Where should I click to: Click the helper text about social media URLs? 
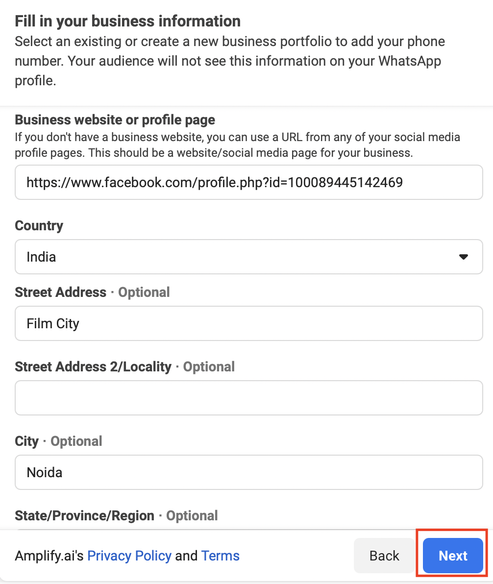pyautogui.click(x=237, y=145)
